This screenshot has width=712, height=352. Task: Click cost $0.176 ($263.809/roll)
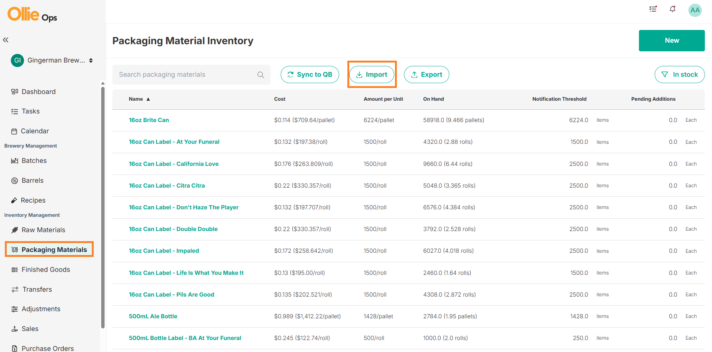[303, 164]
